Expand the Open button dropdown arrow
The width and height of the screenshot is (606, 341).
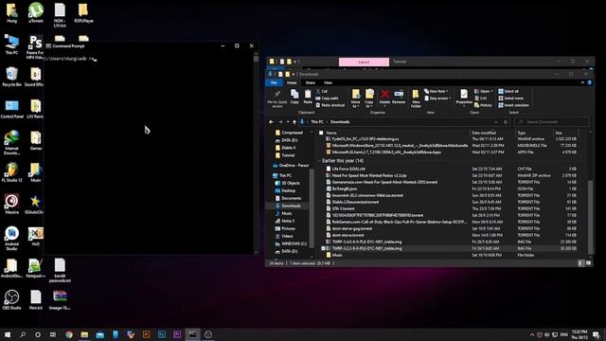(491, 91)
